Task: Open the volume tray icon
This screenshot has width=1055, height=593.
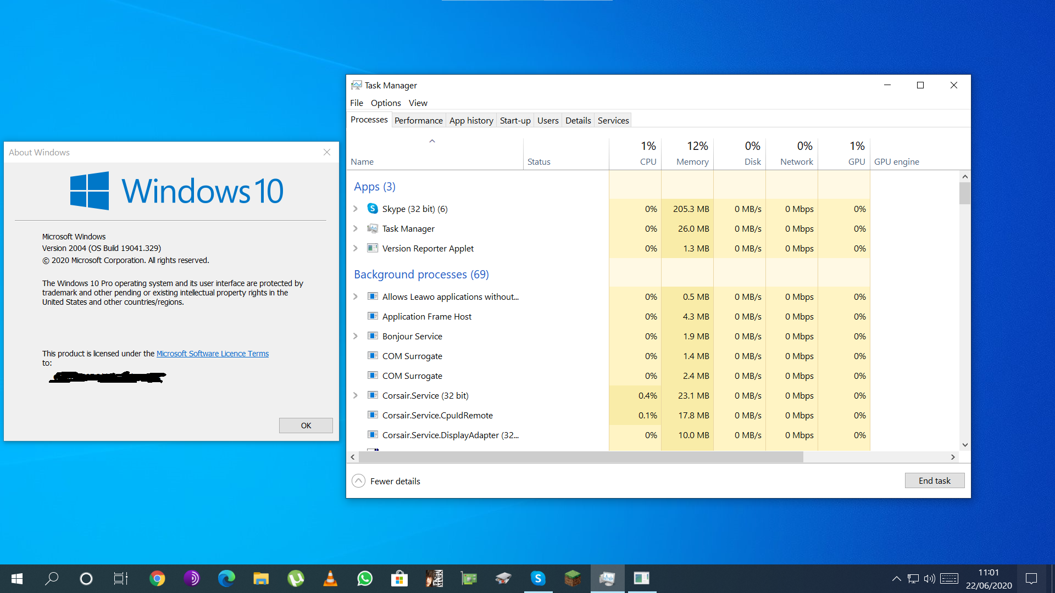Action: pos(930,579)
